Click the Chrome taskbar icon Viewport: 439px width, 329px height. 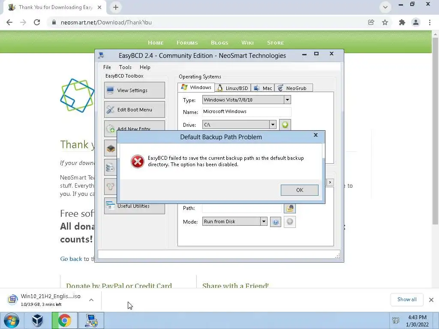click(65, 320)
